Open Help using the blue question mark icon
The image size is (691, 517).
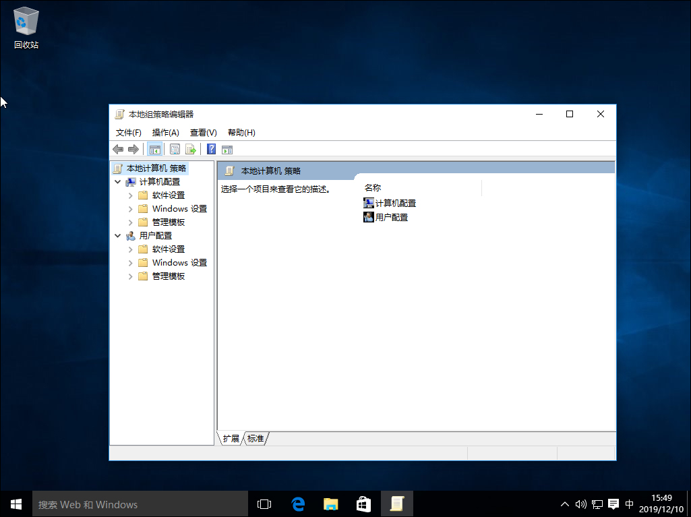pyautogui.click(x=211, y=149)
